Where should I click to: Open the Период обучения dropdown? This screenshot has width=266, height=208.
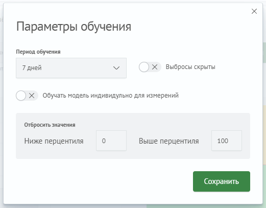point(71,68)
